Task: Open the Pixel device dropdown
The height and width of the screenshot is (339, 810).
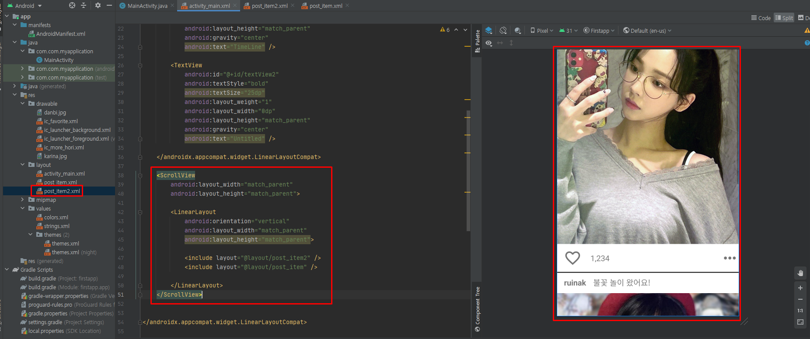Action: coord(542,31)
